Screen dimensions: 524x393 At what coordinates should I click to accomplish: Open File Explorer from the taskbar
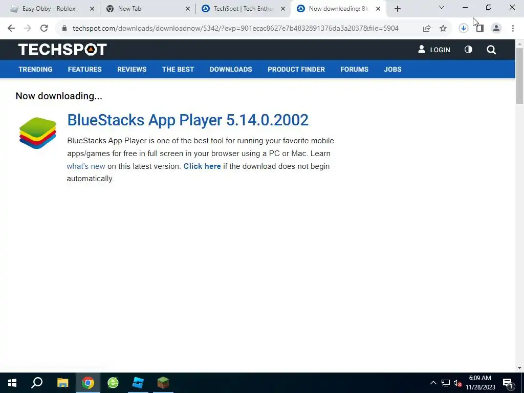click(62, 383)
